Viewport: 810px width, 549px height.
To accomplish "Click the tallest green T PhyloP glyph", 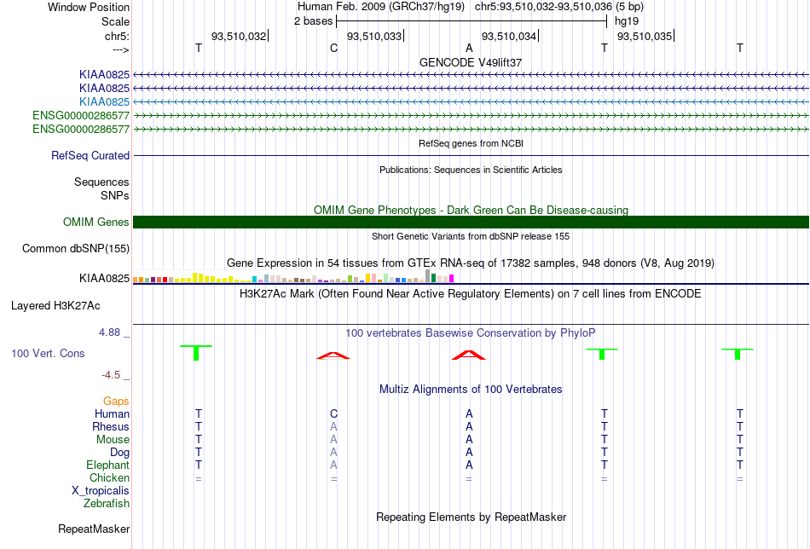I will coord(196,353).
